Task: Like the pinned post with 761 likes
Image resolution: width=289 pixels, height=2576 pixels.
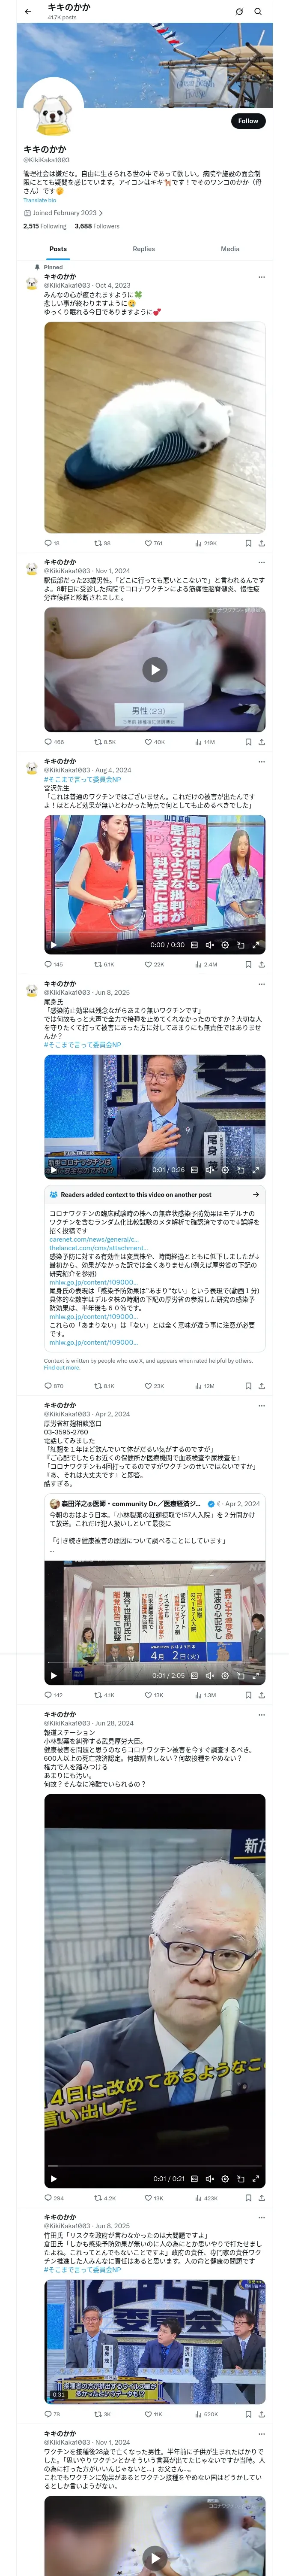Action: pyautogui.click(x=152, y=543)
